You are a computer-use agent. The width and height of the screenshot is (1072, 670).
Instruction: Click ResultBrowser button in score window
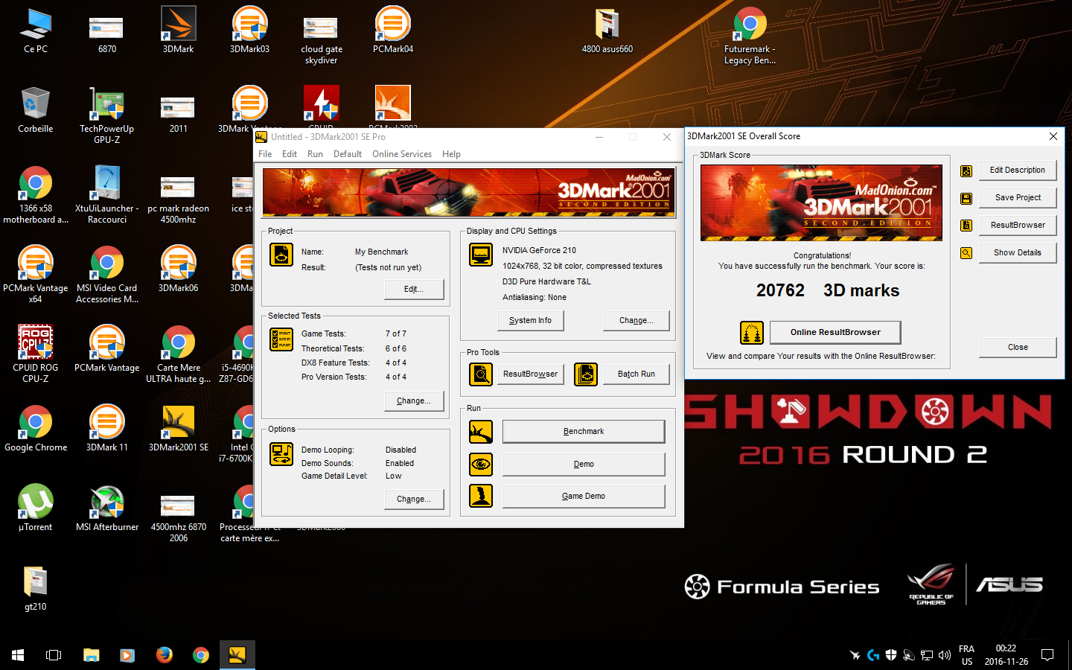(x=1017, y=226)
